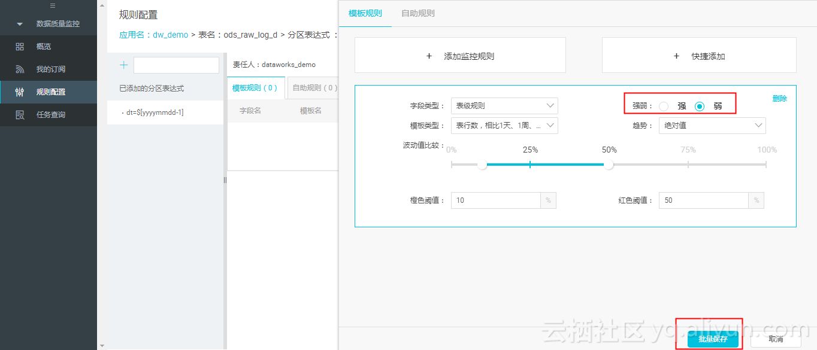817x350 pixels.
Task: Click the 已添加的分区表达式 label
Action: tap(152, 89)
